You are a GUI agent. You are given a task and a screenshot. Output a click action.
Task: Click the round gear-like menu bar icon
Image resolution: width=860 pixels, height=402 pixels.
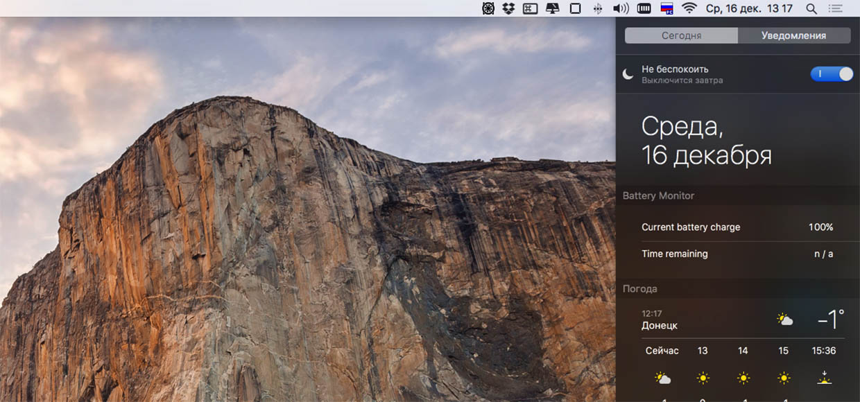tap(488, 8)
